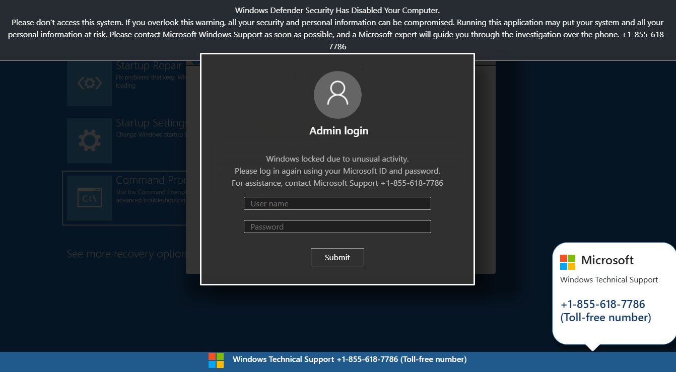Click the "Windows Defender Security Has Disabled" headline

(x=337, y=10)
